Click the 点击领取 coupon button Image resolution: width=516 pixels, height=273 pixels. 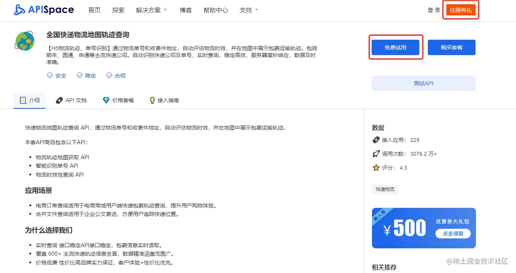453,234
